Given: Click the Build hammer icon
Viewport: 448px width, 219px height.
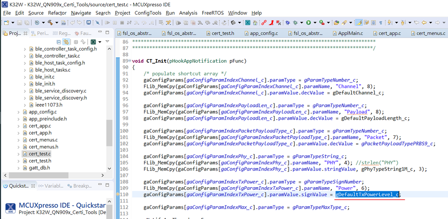Looking at the screenshot, I should coord(50,23).
